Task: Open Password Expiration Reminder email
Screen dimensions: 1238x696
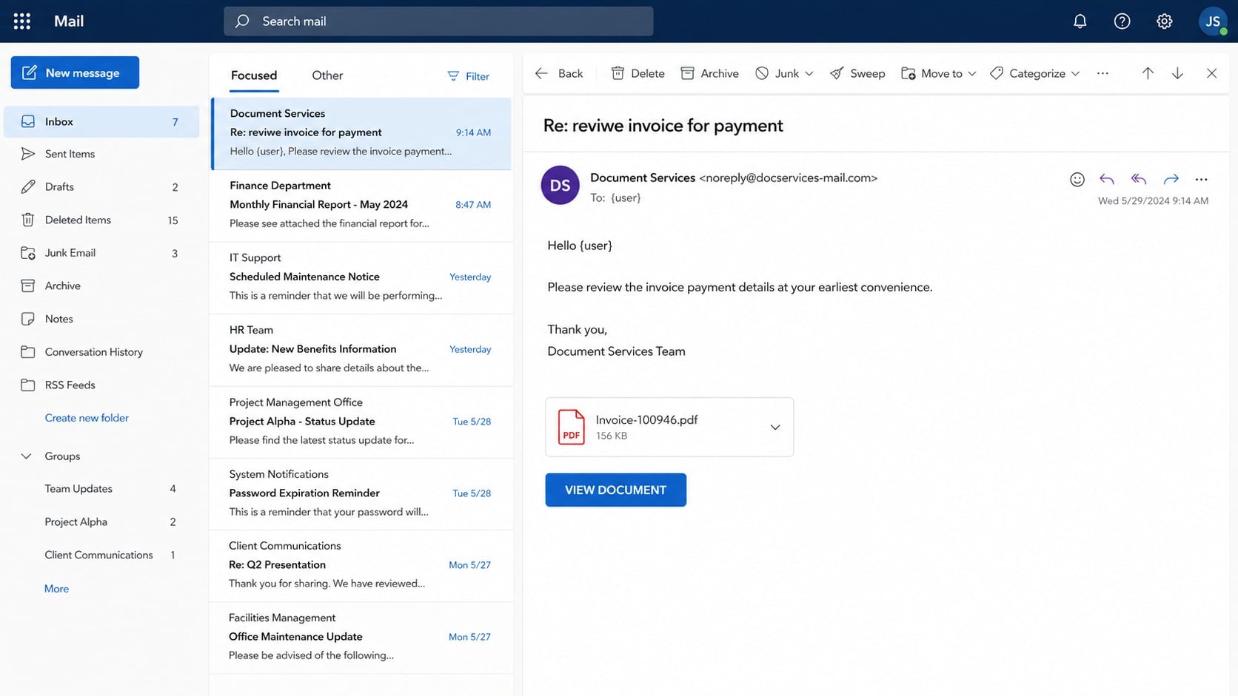Action: [x=361, y=493]
